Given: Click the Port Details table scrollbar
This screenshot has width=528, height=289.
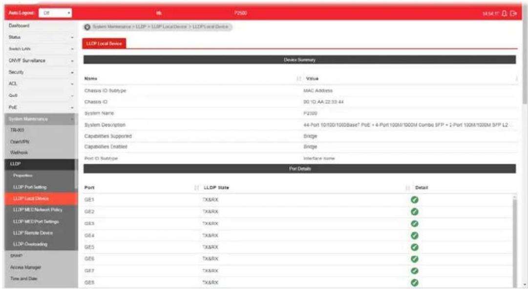Looking at the screenshot, I should tap(514, 241).
